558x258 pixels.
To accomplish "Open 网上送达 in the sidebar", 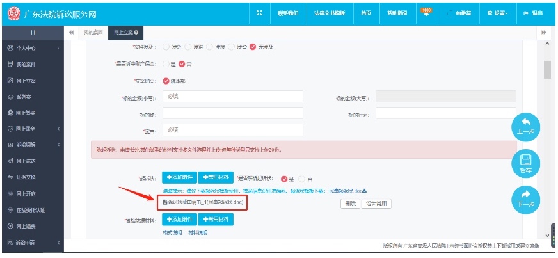I will [x=21, y=161].
